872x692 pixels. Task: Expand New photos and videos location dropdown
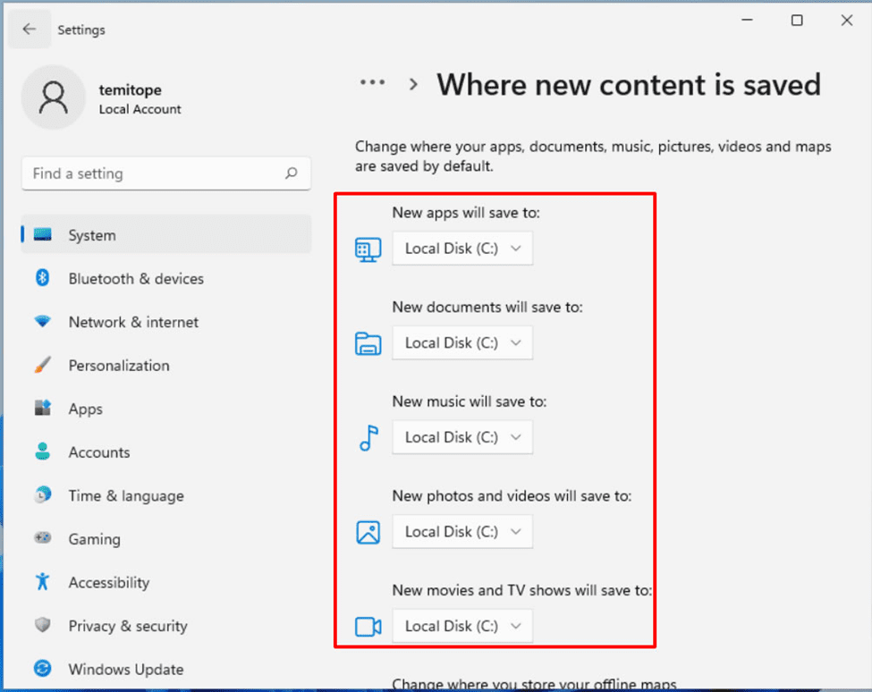click(x=462, y=532)
